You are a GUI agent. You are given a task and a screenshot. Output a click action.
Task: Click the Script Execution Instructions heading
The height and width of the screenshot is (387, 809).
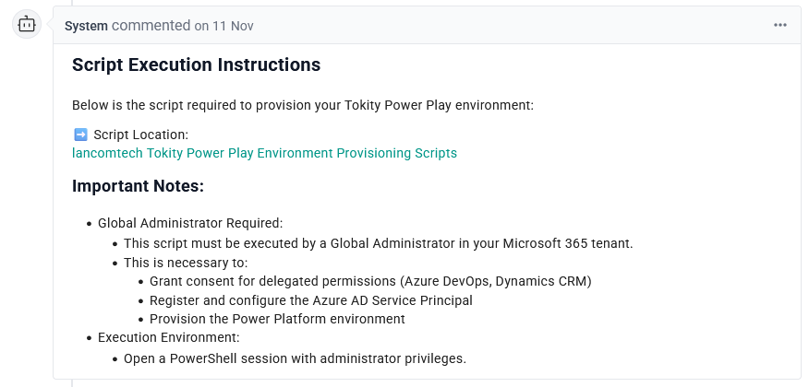pyautogui.click(x=196, y=65)
